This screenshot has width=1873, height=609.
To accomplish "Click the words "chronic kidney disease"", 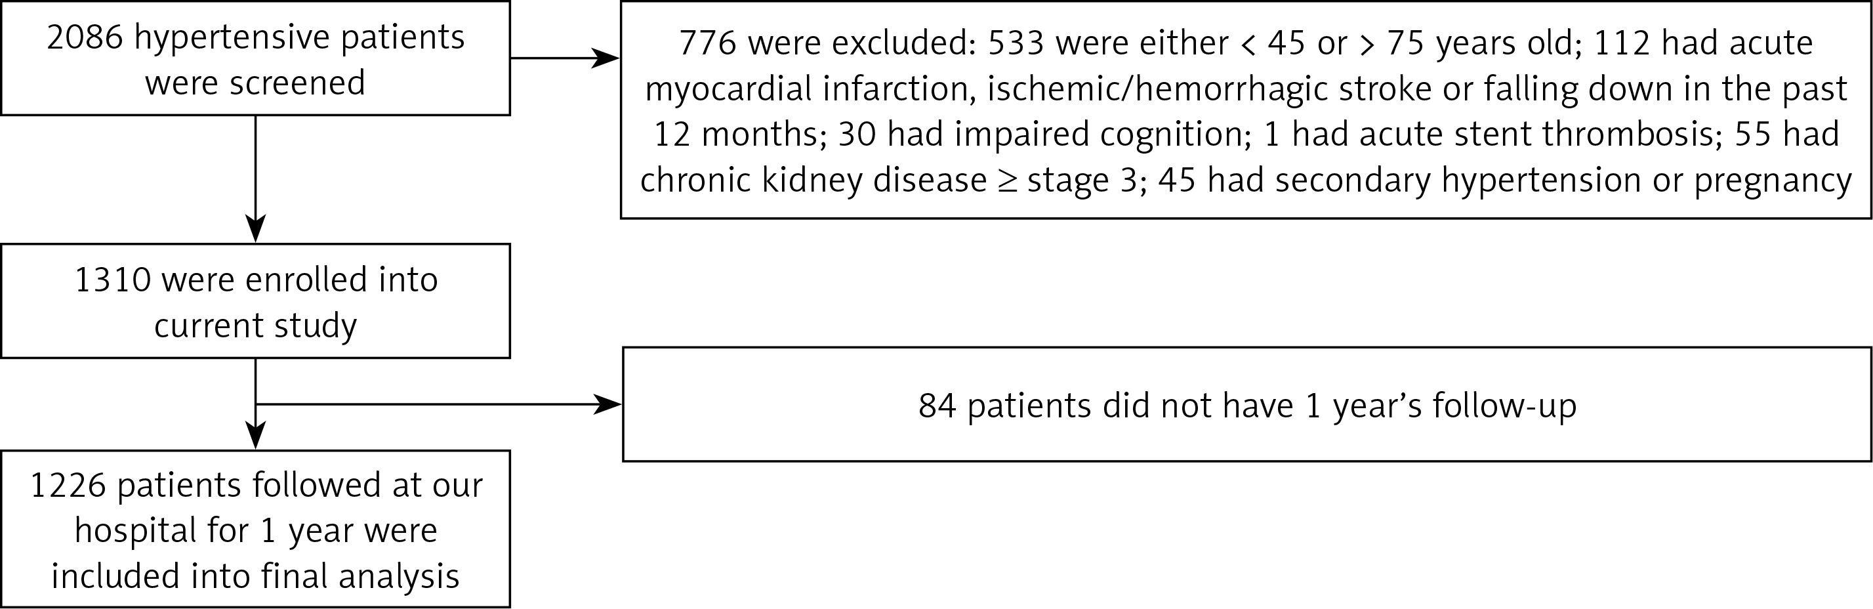I will 813,180.
